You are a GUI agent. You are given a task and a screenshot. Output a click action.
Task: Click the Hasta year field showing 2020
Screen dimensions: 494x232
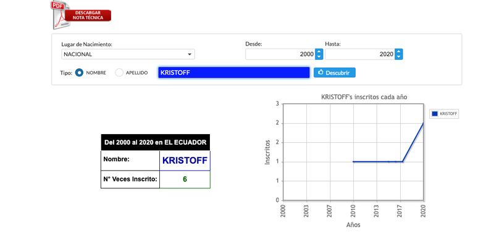tap(360, 54)
